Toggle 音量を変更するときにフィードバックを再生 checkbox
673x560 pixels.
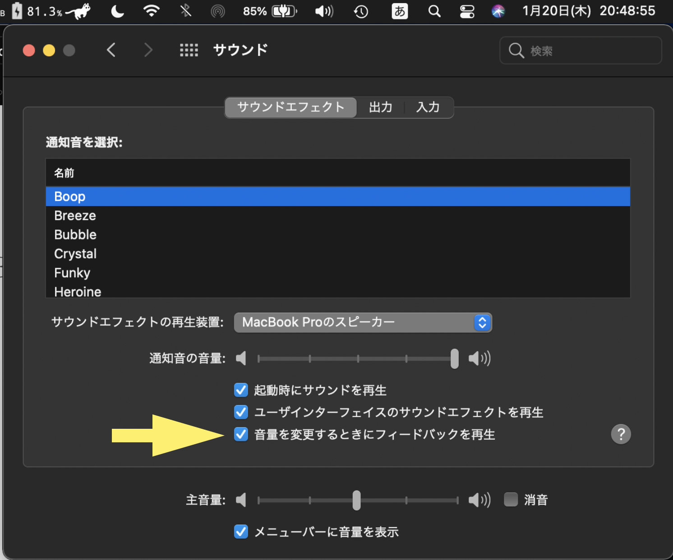[x=241, y=434]
